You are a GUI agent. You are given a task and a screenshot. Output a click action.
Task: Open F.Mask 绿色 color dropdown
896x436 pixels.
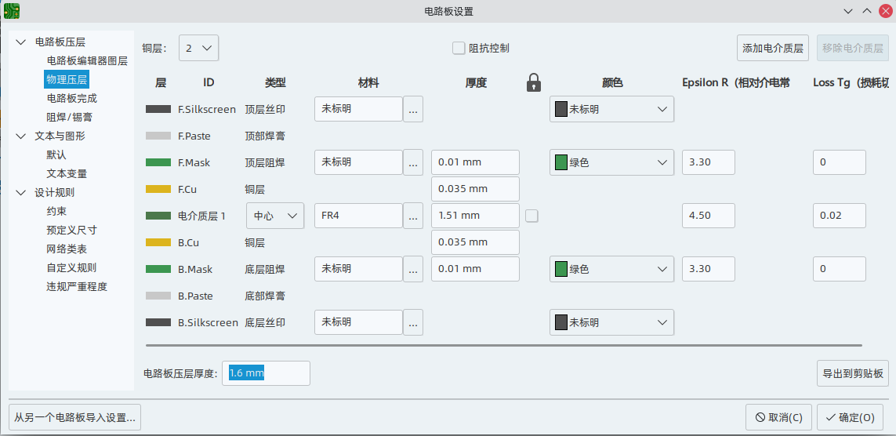point(611,163)
